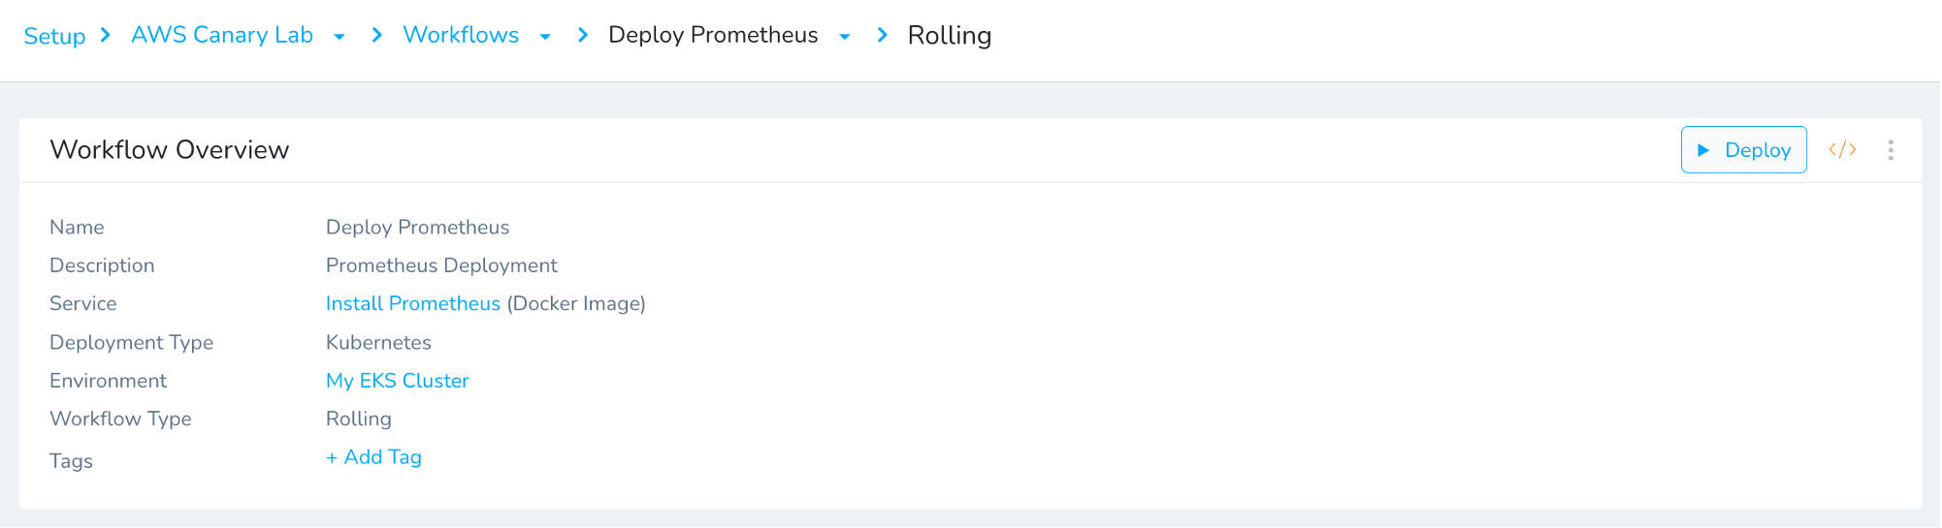Click chevron arrow before Deploy Prometheus breadcrumb
The height and width of the screenshot is (528, 1942).
582,35
